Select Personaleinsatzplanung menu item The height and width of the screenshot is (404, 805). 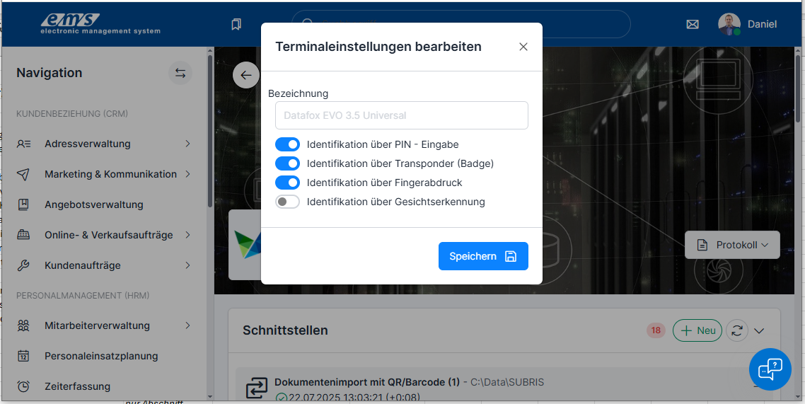[x=100, y=356]
